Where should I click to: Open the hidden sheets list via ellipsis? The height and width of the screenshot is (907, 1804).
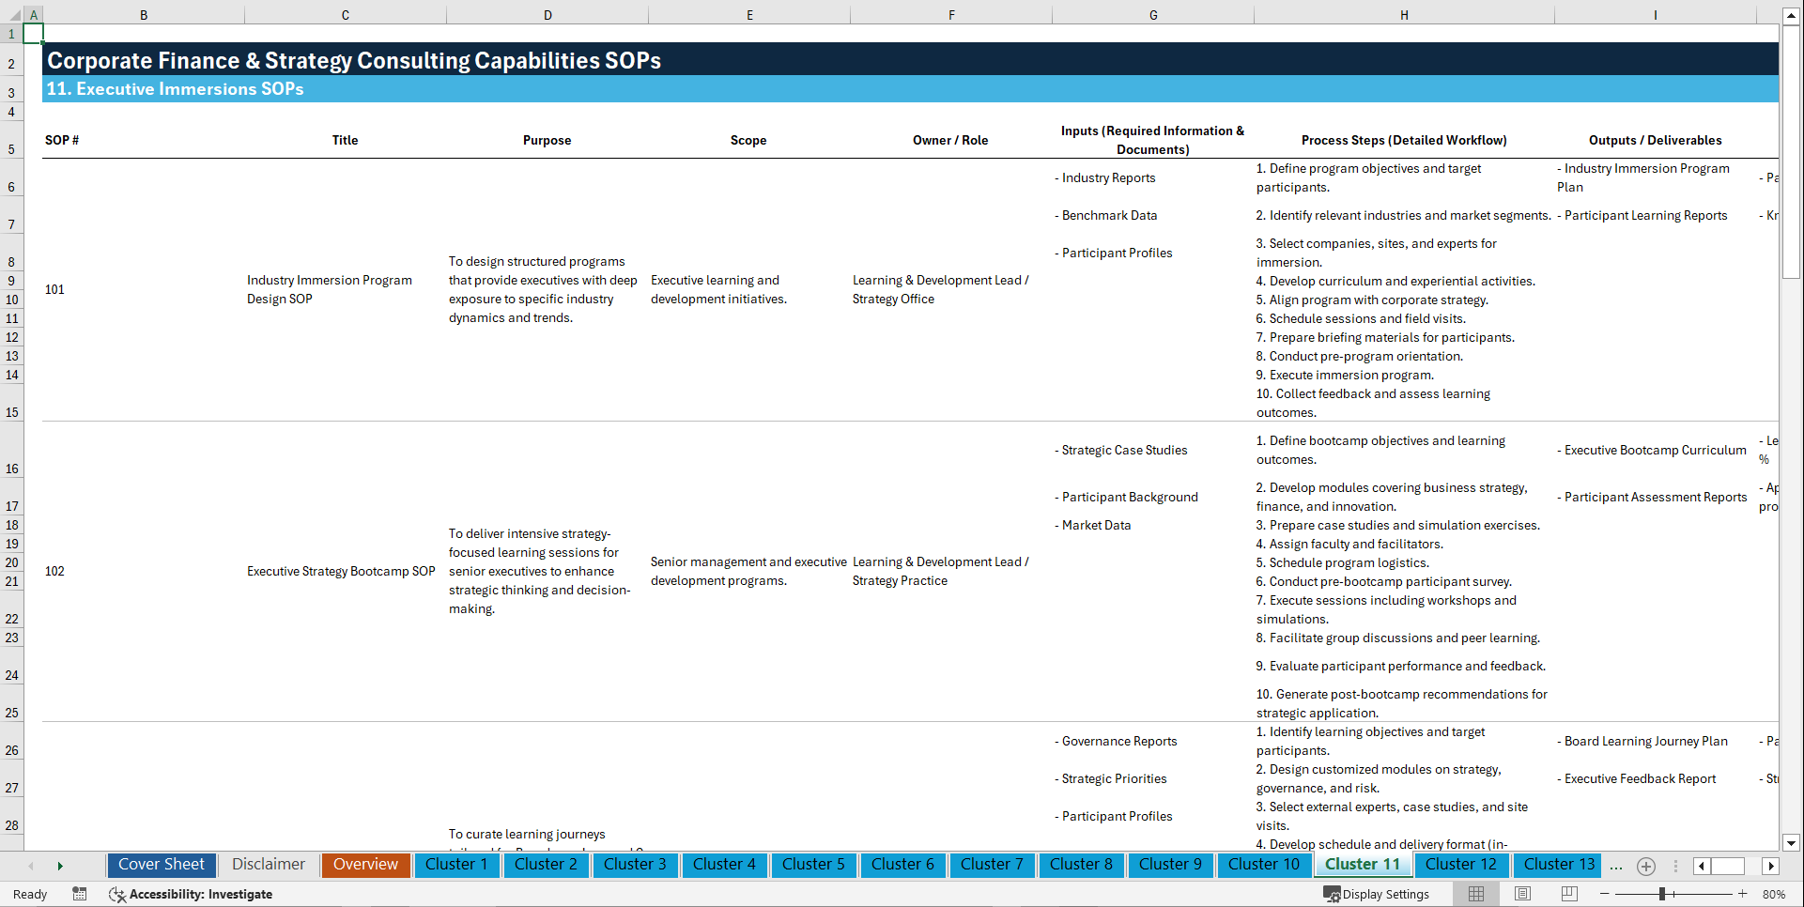[1616, 867]
